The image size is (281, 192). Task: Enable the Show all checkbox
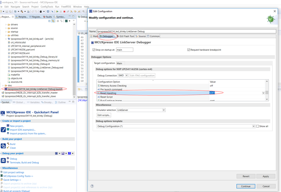pyautogui.click(x=258, y=126)
